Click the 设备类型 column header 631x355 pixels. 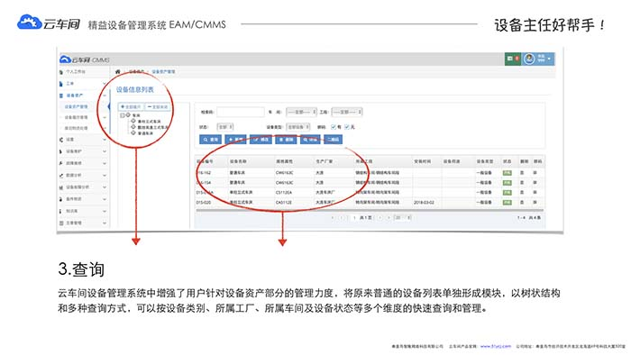[x=485, y=161]
